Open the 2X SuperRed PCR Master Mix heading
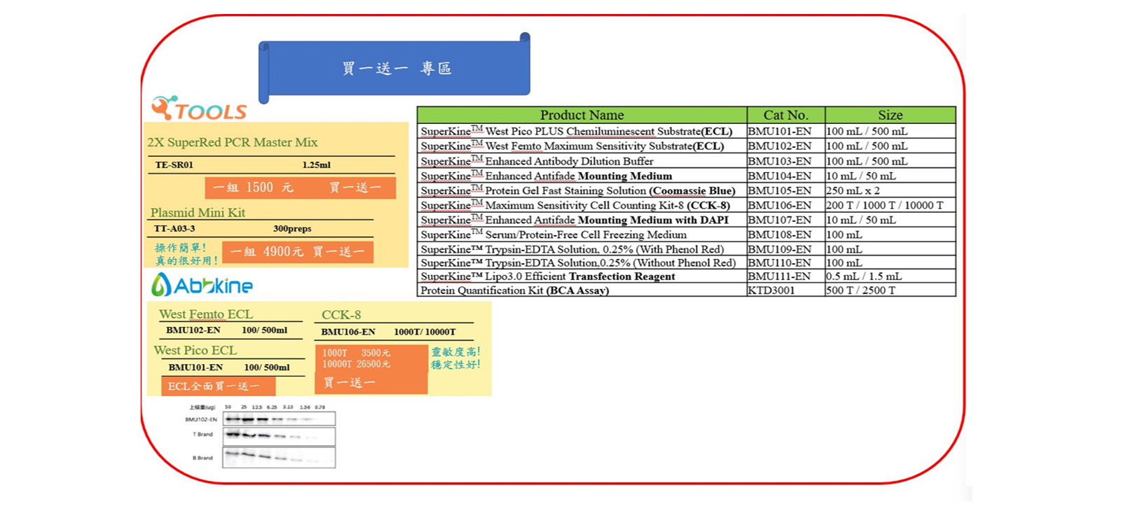This screenshot has width=1121, height=525. (233, 142)
